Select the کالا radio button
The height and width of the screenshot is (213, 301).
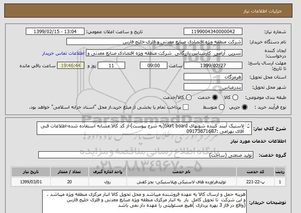tap(235, 97)
